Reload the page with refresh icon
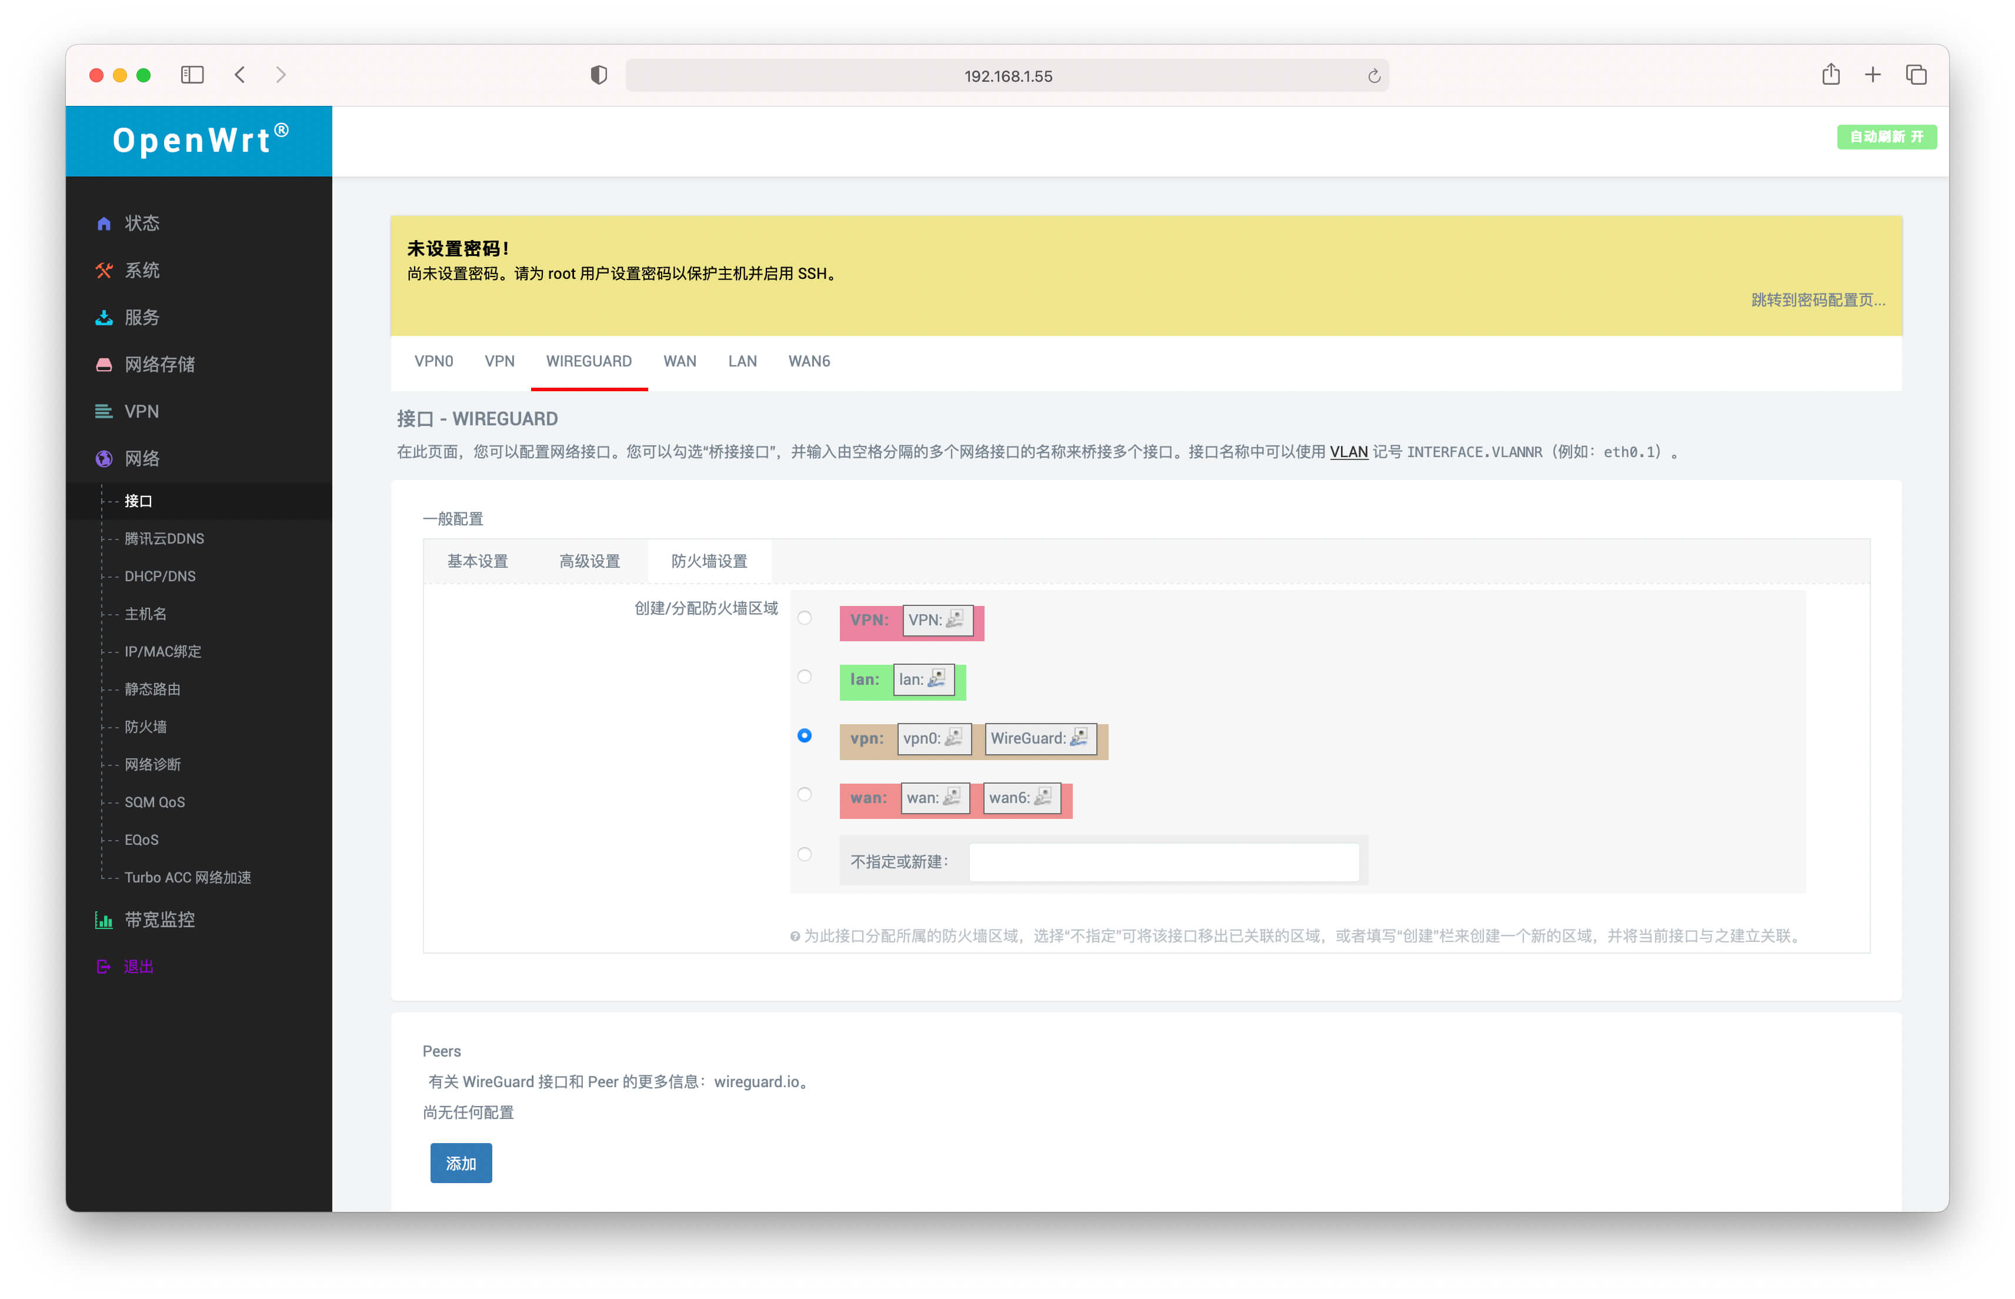The image size is (2015, 1299). 1373,76
